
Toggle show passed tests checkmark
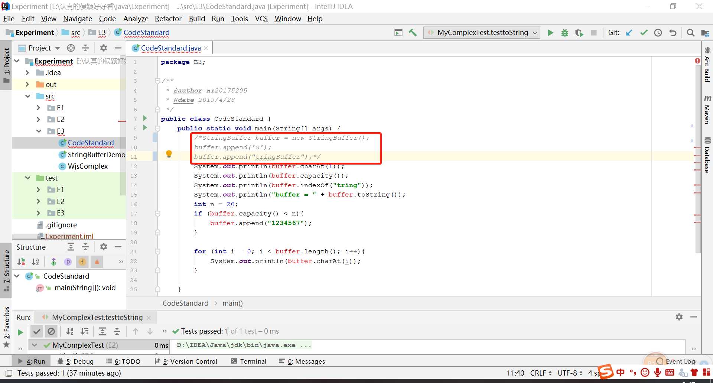[x=36, y=331]
